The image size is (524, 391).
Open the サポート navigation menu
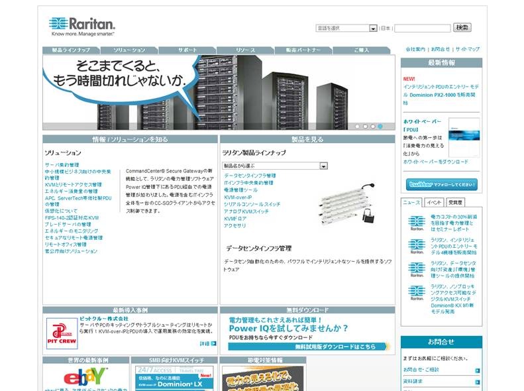click(187, 50)
